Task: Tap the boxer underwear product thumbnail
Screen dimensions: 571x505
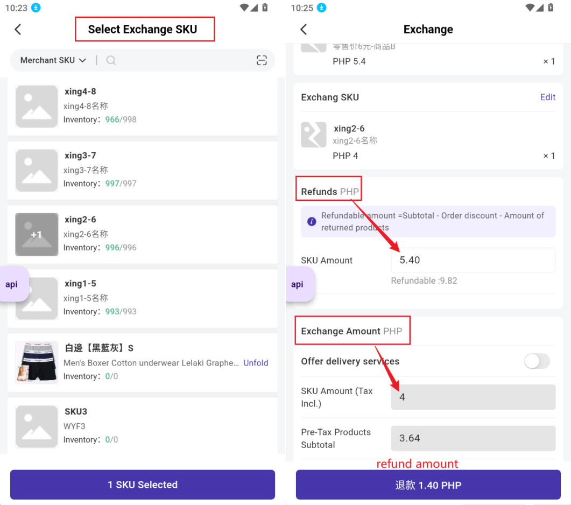Action: coord(37,362)
